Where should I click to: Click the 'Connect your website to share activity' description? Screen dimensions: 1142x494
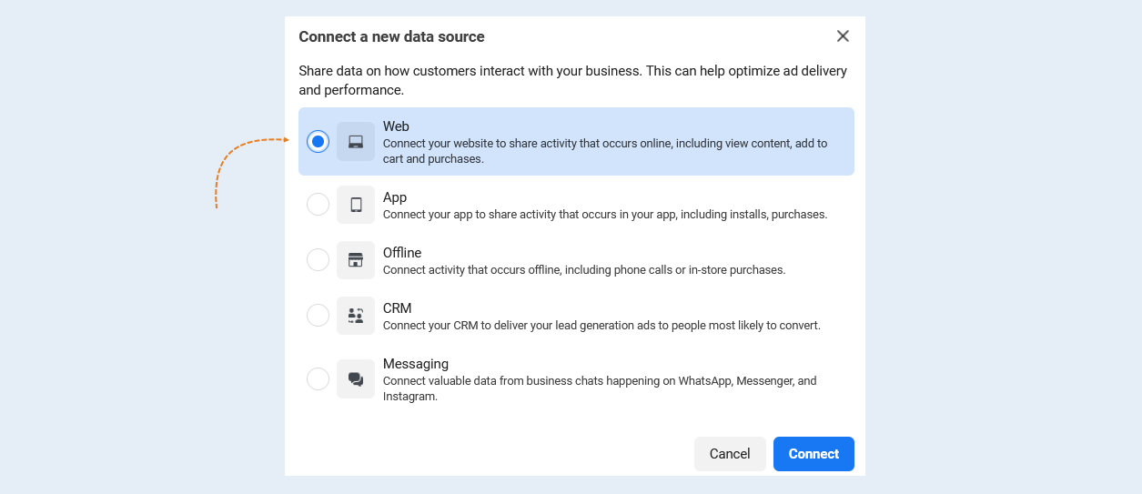pyautogui.click(x=605, y=151)
